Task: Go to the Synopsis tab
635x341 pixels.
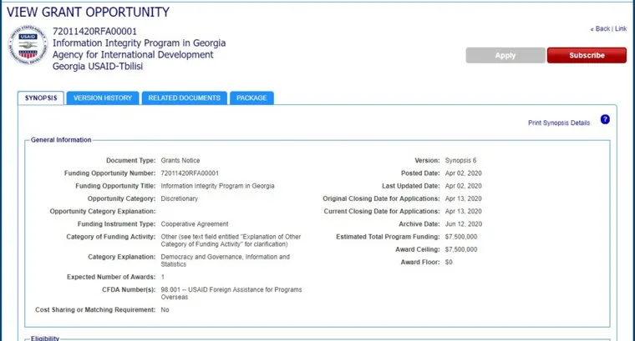Action: (39, 98)
